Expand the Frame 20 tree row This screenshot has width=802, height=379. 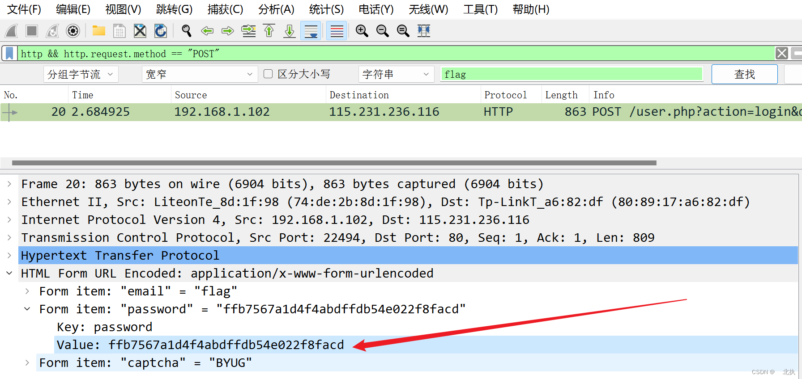(9, 184)
